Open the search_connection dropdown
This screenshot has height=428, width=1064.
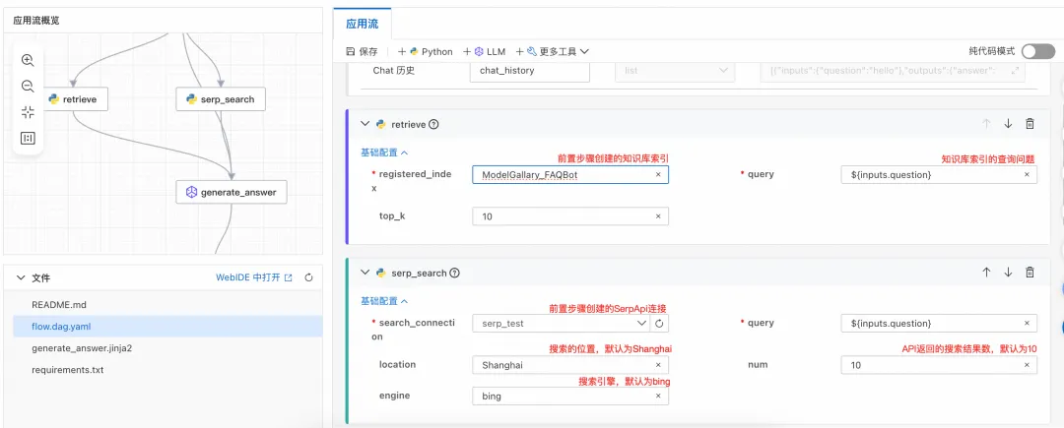point(562,324)
